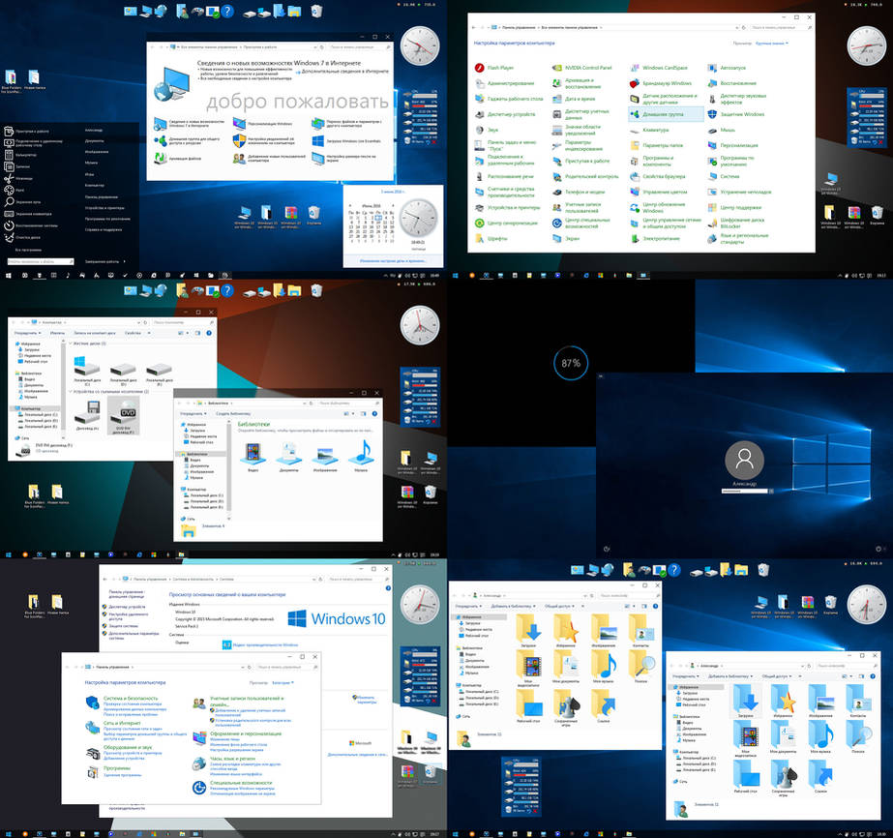Open Архивация файлов from the Getting Started window
893x838 pixels.
pyautogui.click(x=185, y=157)
